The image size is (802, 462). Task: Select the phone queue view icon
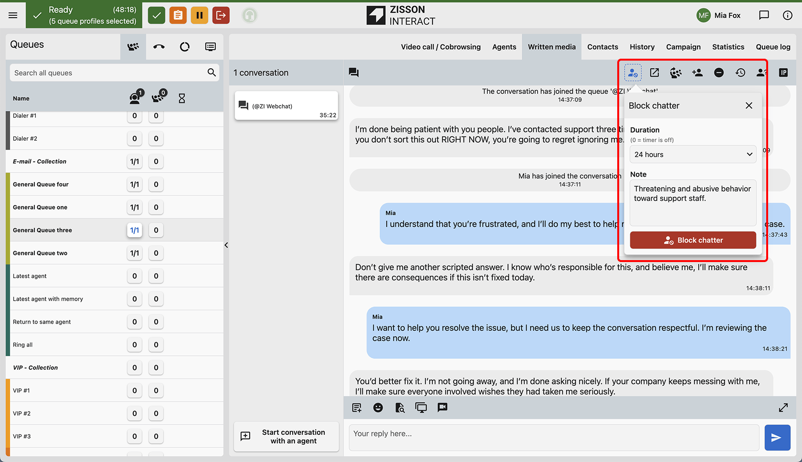(x=159, y=47)
